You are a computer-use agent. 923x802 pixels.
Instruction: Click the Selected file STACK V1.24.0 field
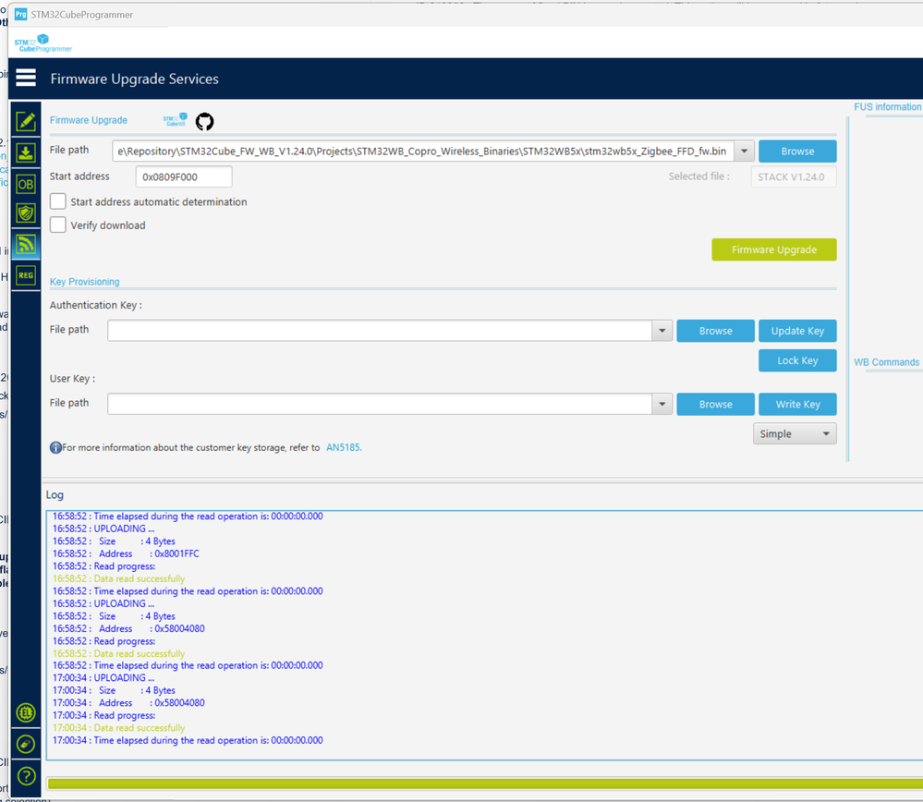(794, 176)
